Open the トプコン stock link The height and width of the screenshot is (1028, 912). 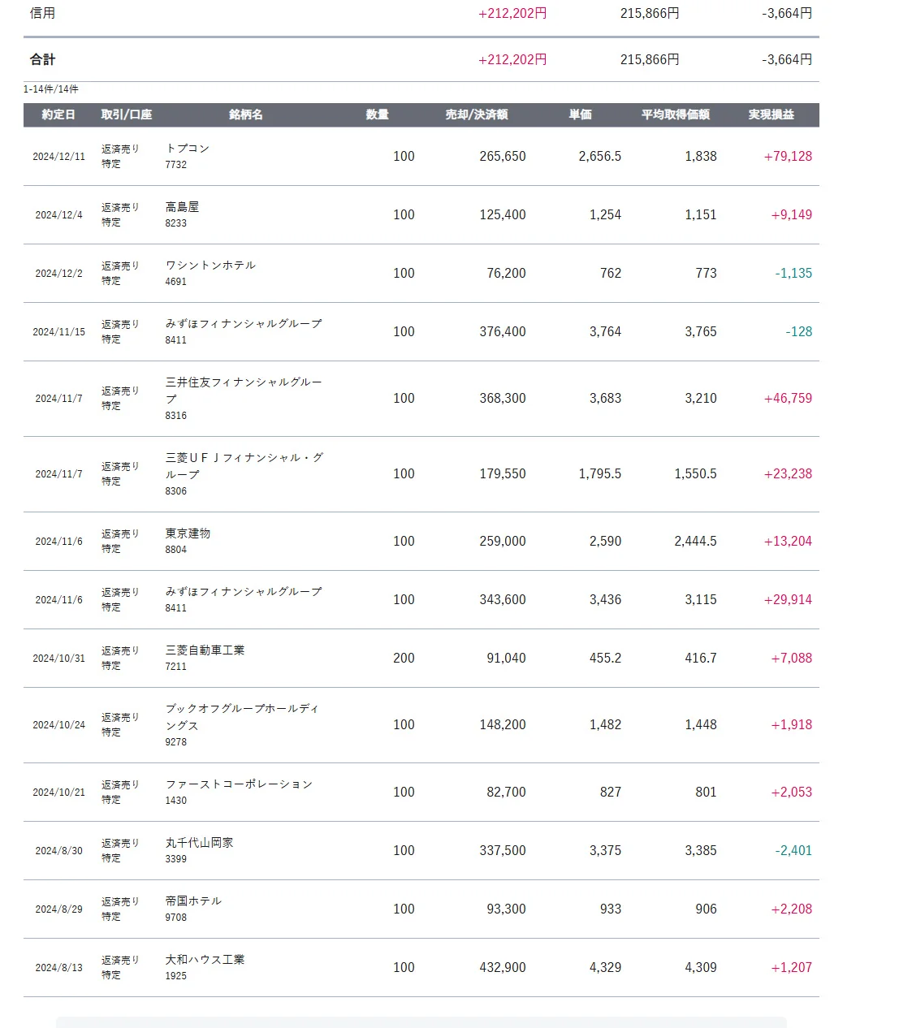[x=188, y=149]
